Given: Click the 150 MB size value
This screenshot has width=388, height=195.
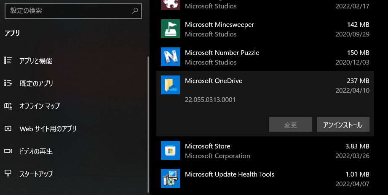Looking at the screenshot, I should (x=358, y=53).
